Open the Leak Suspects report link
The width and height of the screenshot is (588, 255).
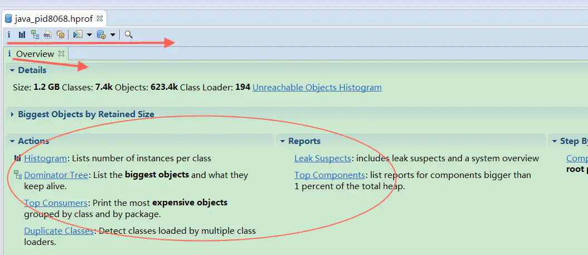click(323, 158)
